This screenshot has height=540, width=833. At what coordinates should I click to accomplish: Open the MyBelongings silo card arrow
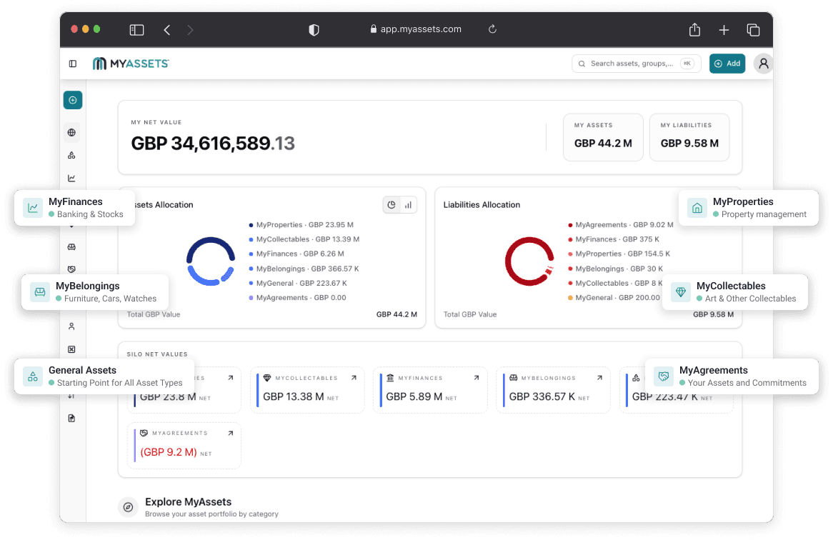click(600, 378)
